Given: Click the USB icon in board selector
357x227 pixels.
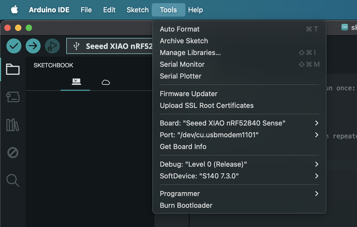Looking at the screenshot, I should [77, 46].
